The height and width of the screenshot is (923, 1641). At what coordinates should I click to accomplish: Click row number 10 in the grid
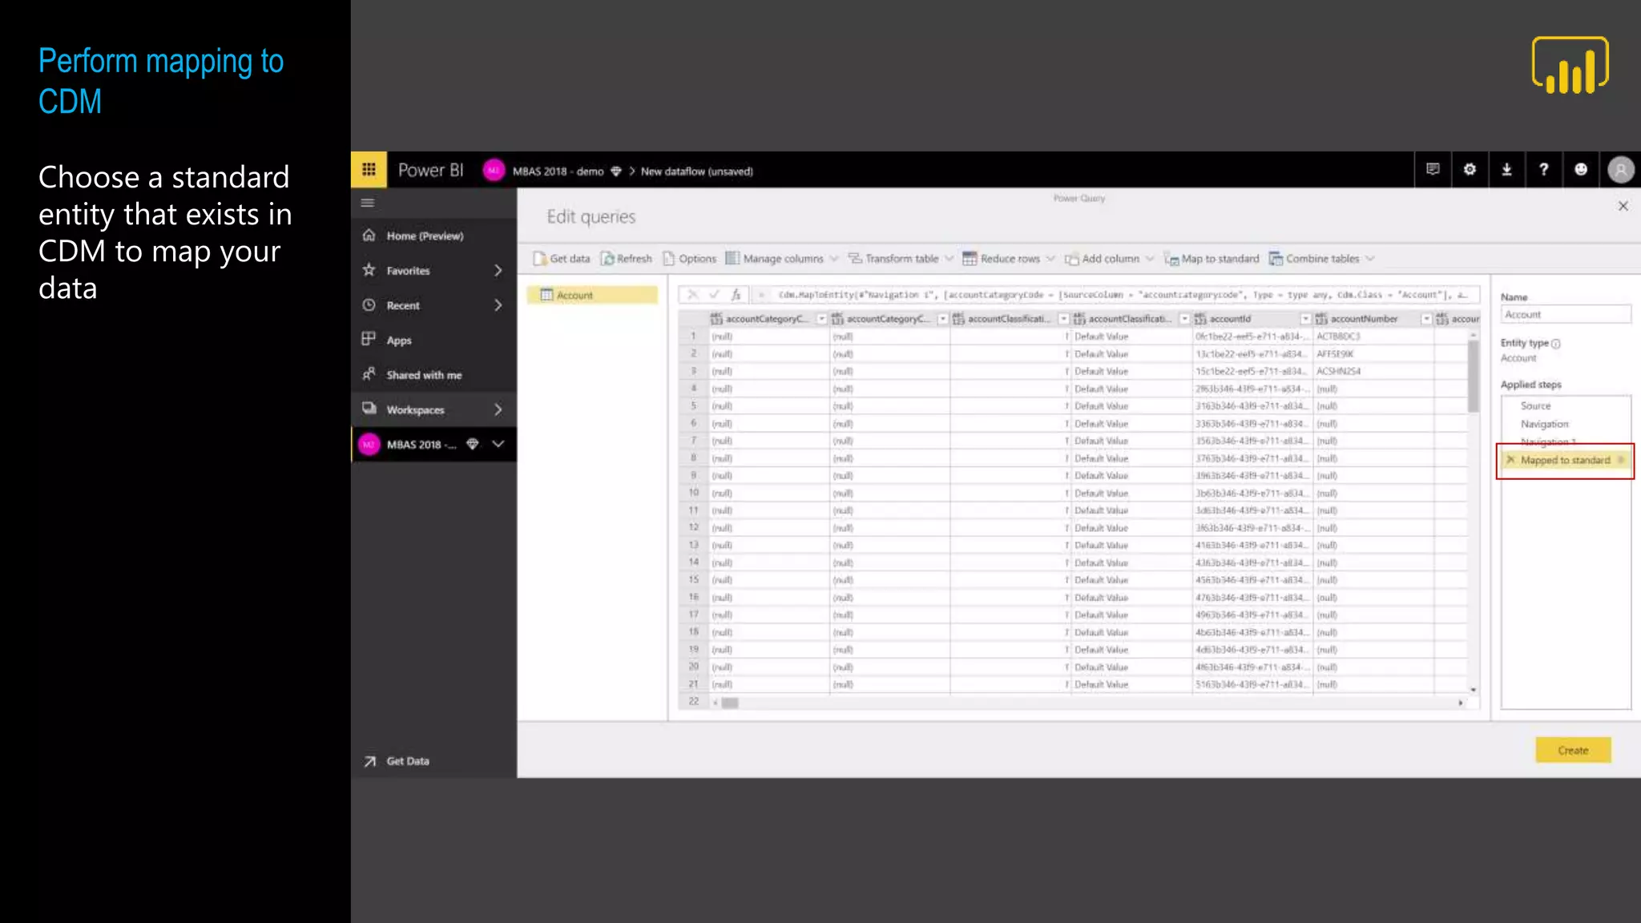click(693, 493)
